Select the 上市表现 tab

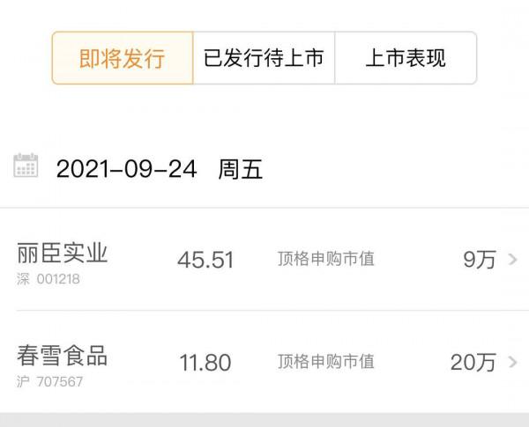click(x=406, y=58)
